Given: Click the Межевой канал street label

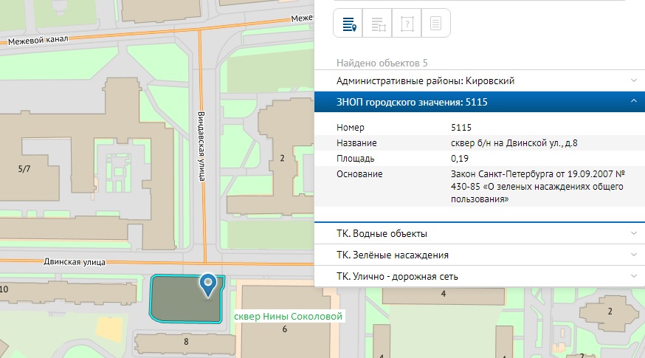Looking at the screenshot, I should pyautogui.click(x=38, y=42).
